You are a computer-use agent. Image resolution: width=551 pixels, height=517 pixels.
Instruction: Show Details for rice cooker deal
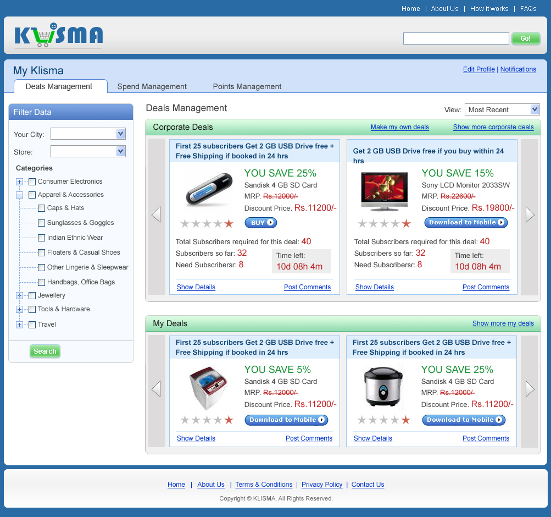coord(373,438)
